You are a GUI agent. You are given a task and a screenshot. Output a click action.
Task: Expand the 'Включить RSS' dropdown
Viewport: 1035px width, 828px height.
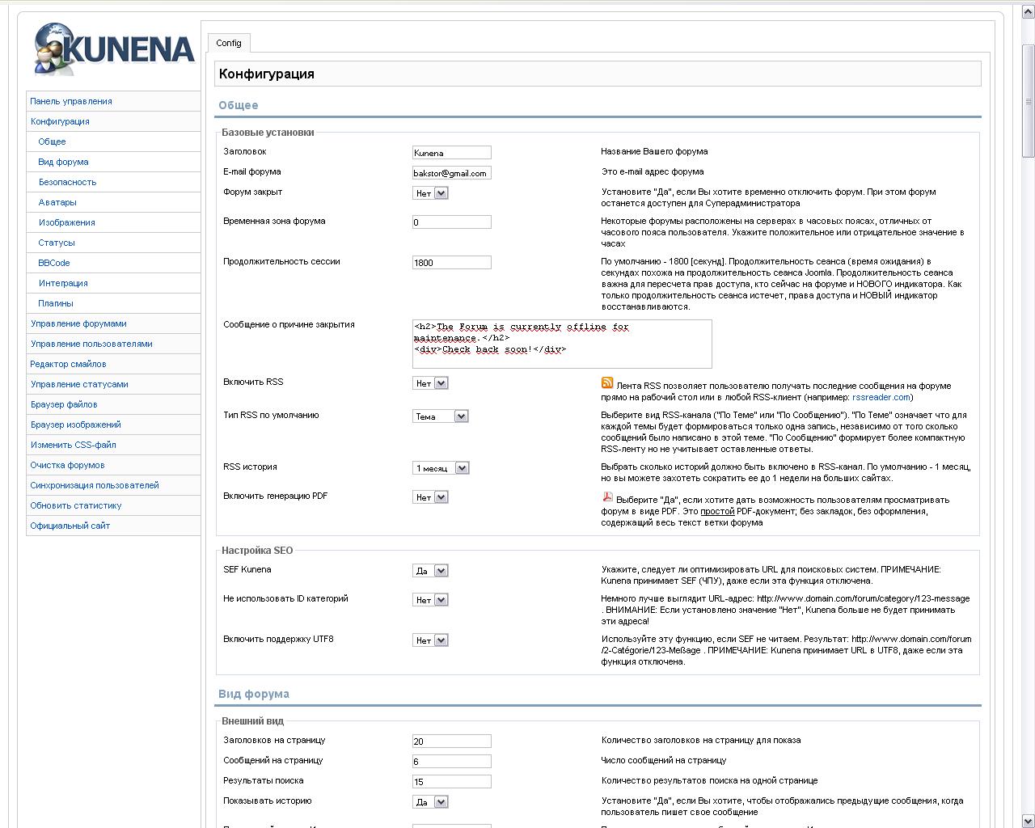[430, 383]
